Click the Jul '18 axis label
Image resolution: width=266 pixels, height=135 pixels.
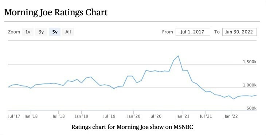pos(59,116)
